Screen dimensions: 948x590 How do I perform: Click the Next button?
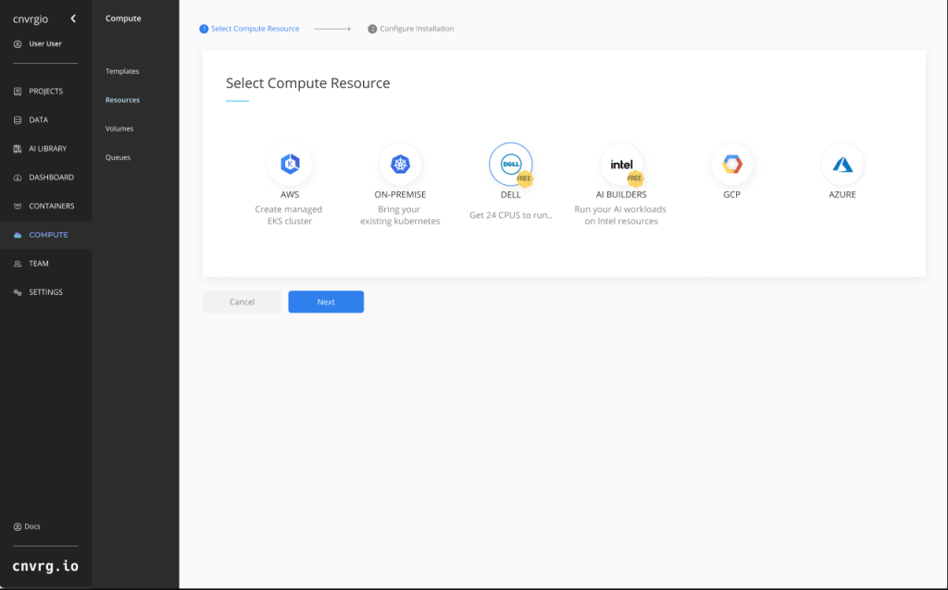(326, 302)
